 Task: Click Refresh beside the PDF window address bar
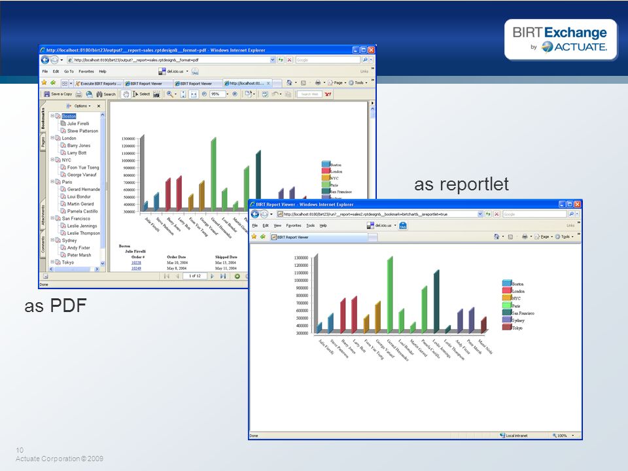[x=281, y=60]
